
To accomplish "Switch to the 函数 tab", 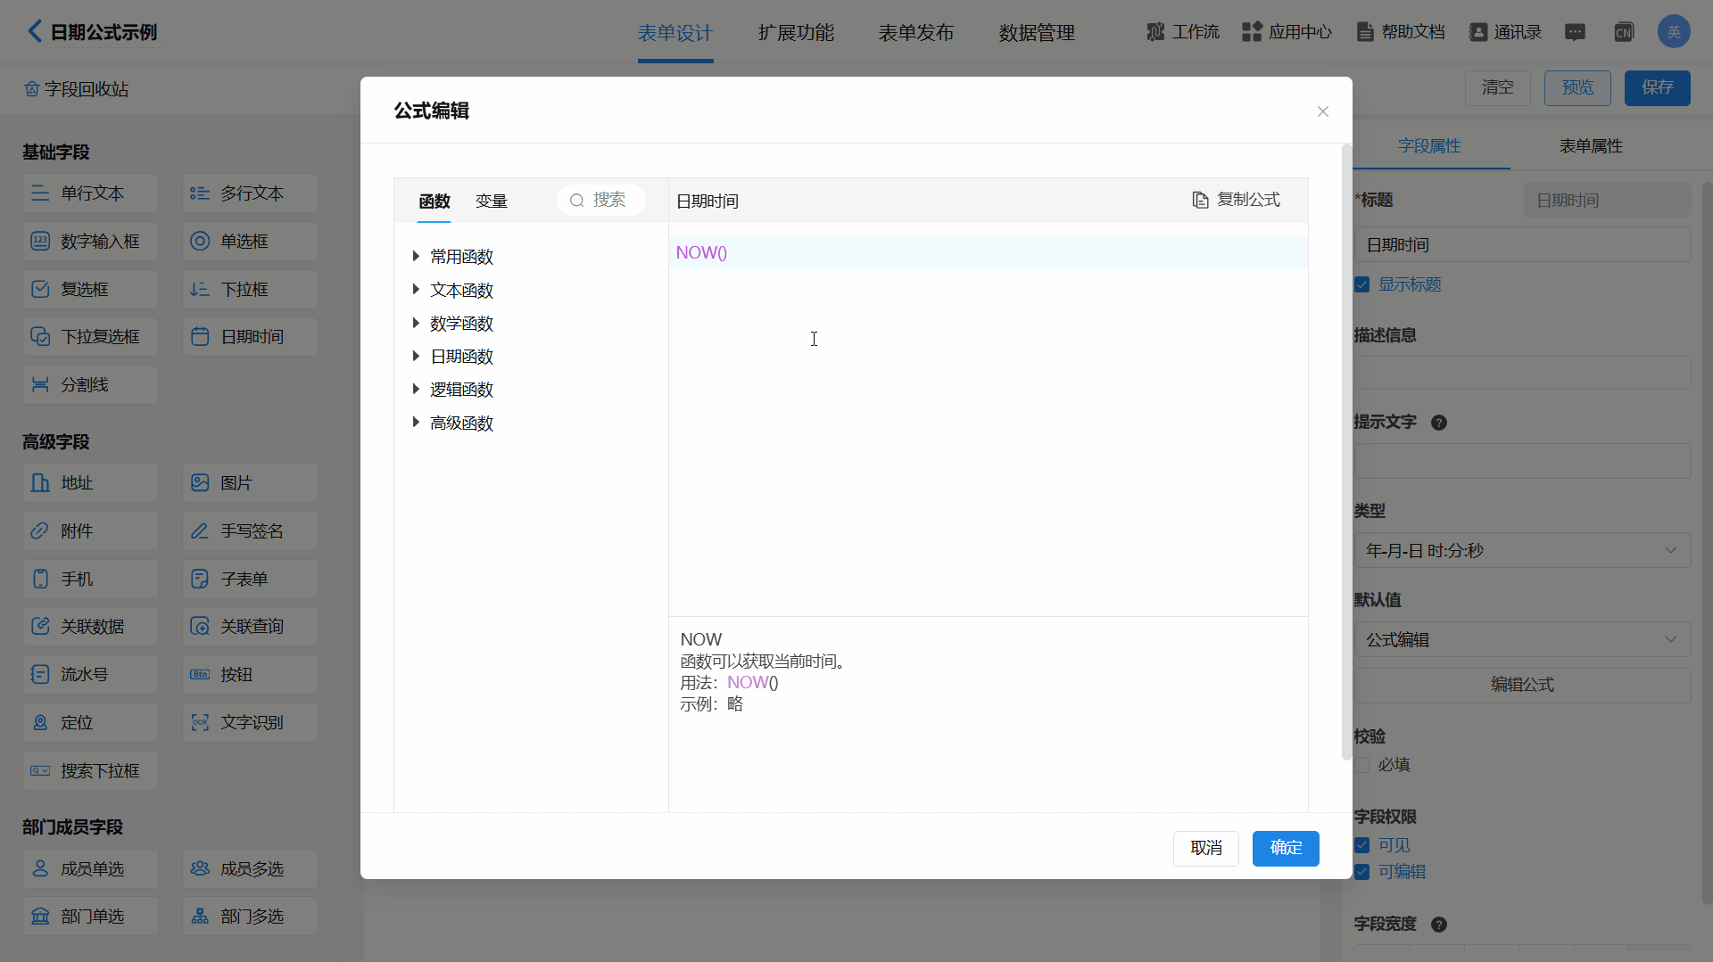I will (x=434, y=201).
